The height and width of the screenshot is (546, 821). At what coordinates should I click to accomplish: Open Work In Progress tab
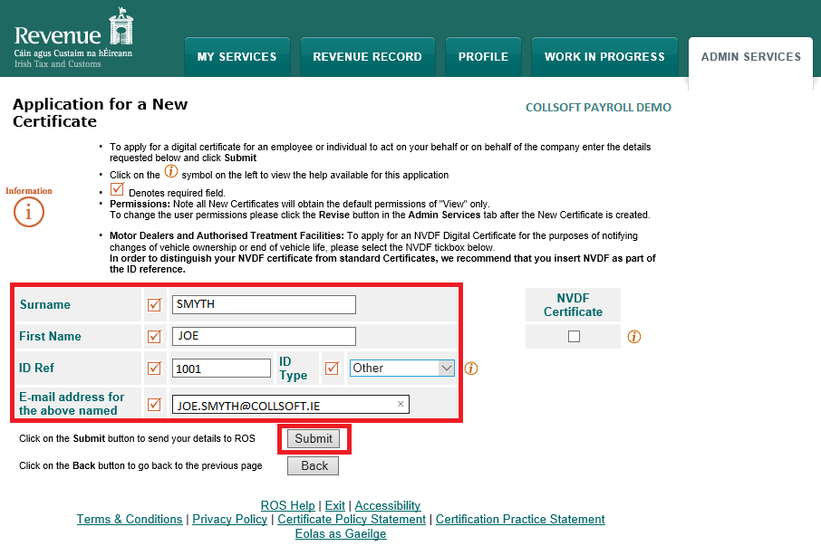(x=604, y=57)
